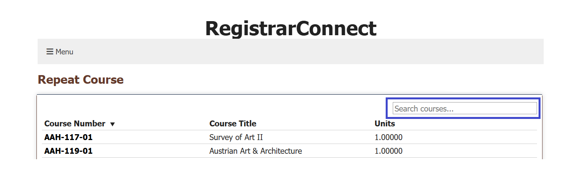
Task: Click the Austrian Art & Architecture title
Action: pos(256,151)
